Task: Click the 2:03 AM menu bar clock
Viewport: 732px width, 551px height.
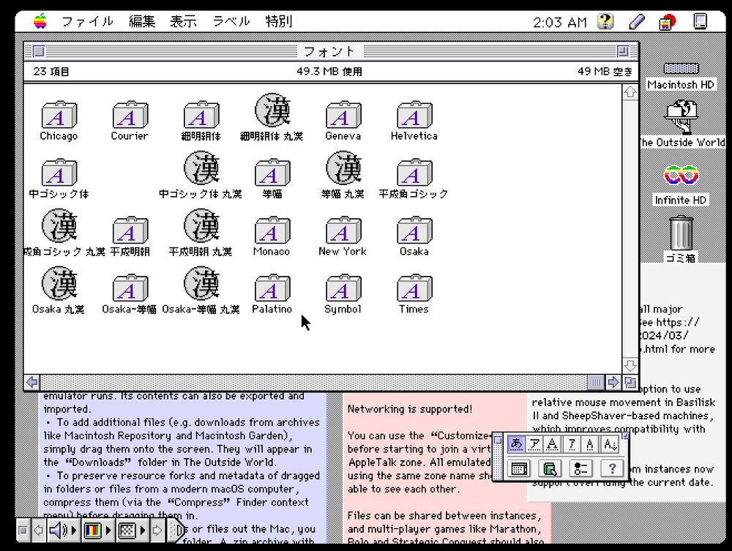Action: tap(560, 22)
